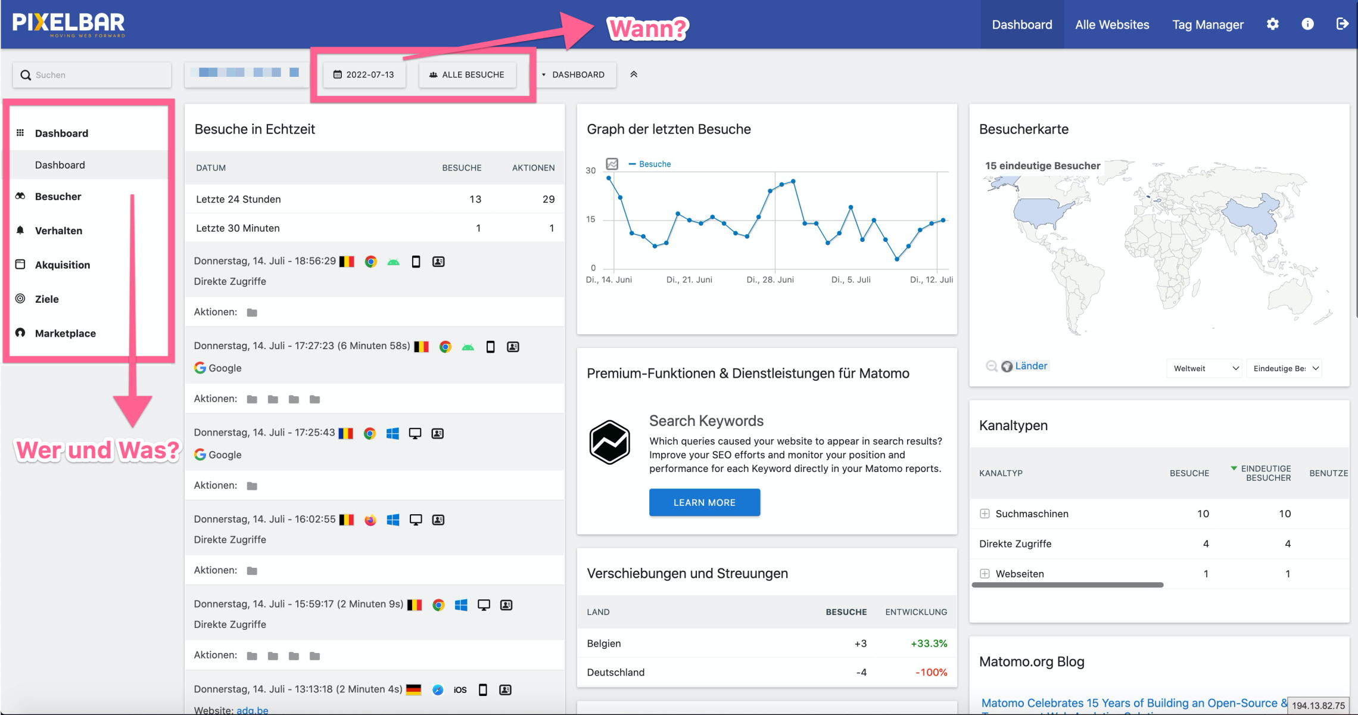Open the Eindeutige Besucher metric dropdown
The width and height of the screenshot is (1358, 715).
click(x=1285, y=368)
